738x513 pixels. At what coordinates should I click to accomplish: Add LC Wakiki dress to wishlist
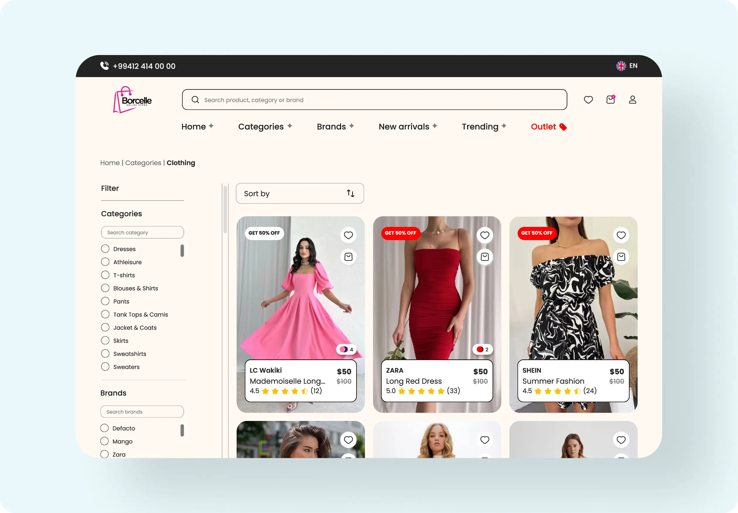(348, 235)
